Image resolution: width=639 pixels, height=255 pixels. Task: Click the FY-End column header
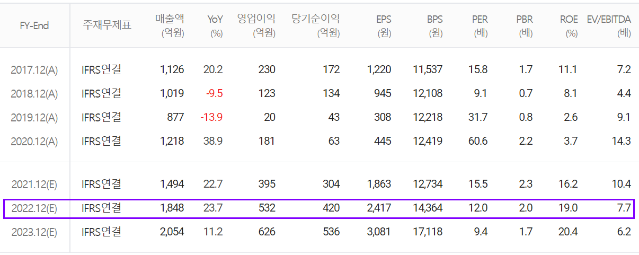point(34,25)
